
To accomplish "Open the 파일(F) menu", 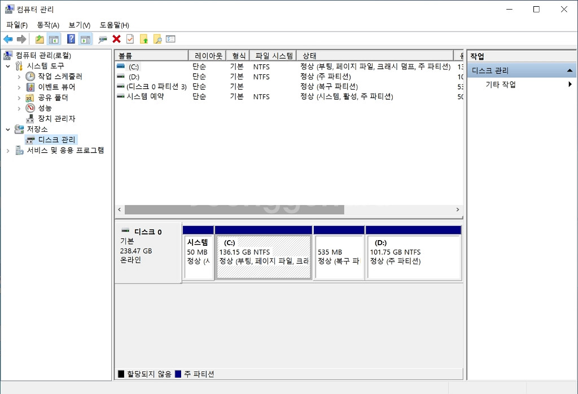I will [17, 25].
